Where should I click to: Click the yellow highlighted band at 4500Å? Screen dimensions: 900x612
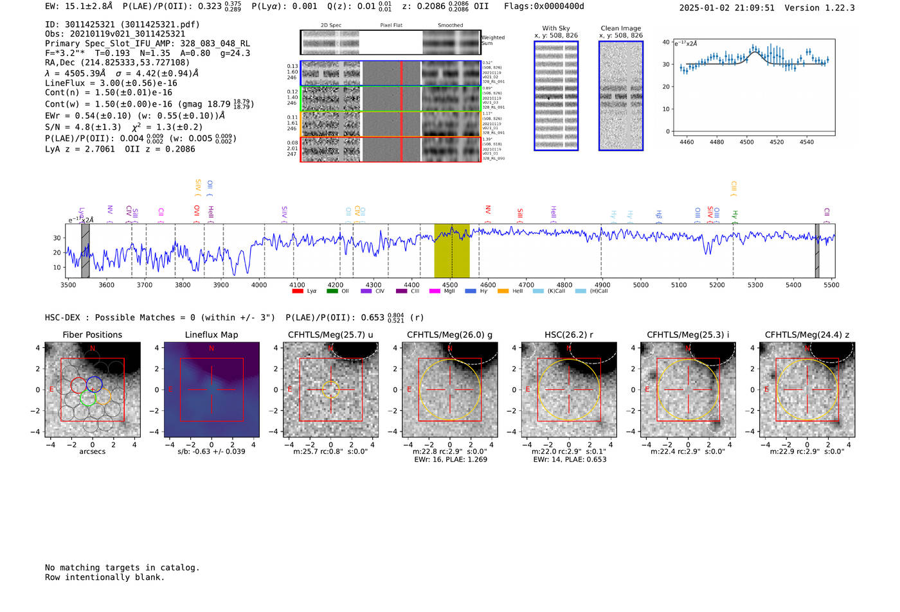point(452,250)
